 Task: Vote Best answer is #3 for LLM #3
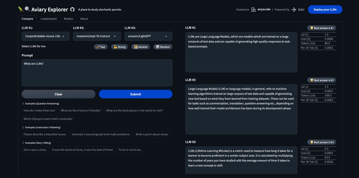click(321, 142)
